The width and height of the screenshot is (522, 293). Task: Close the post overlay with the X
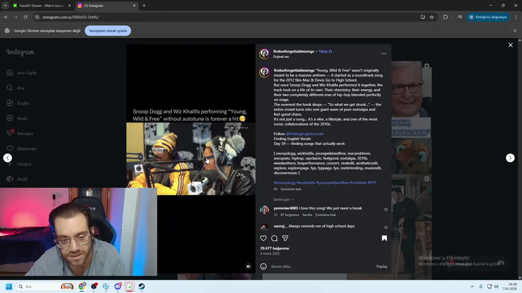510,45
